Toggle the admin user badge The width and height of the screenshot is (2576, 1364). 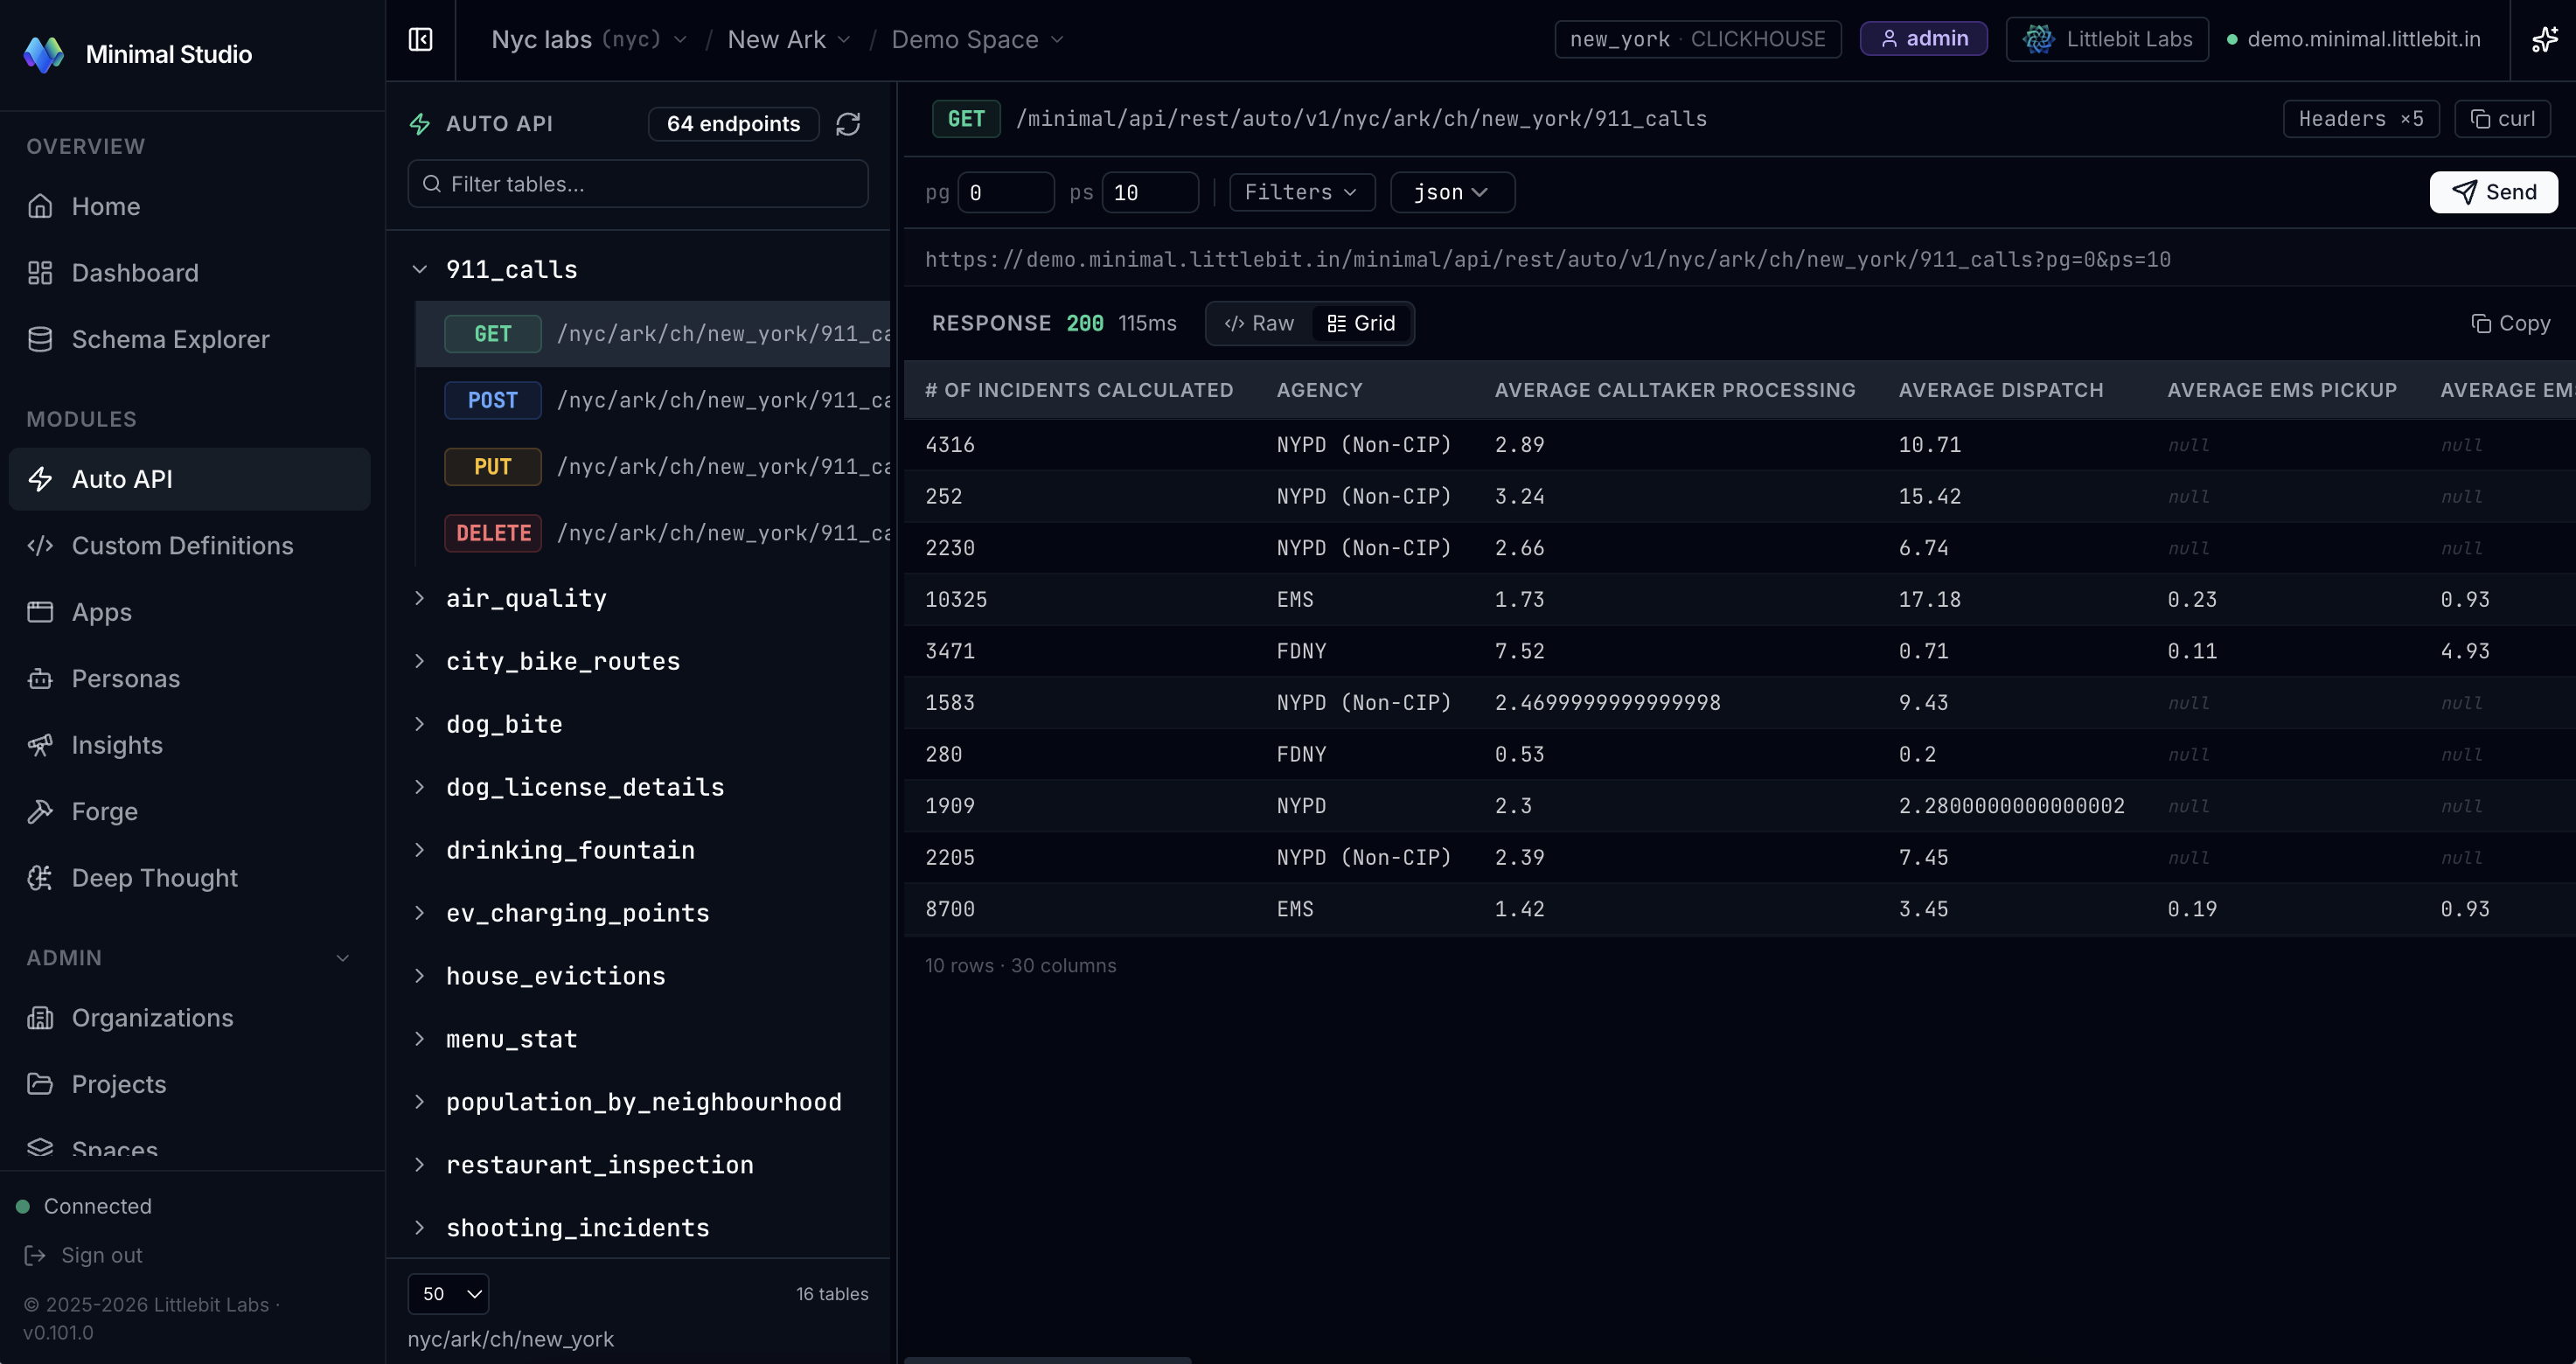coord(1923,38)
